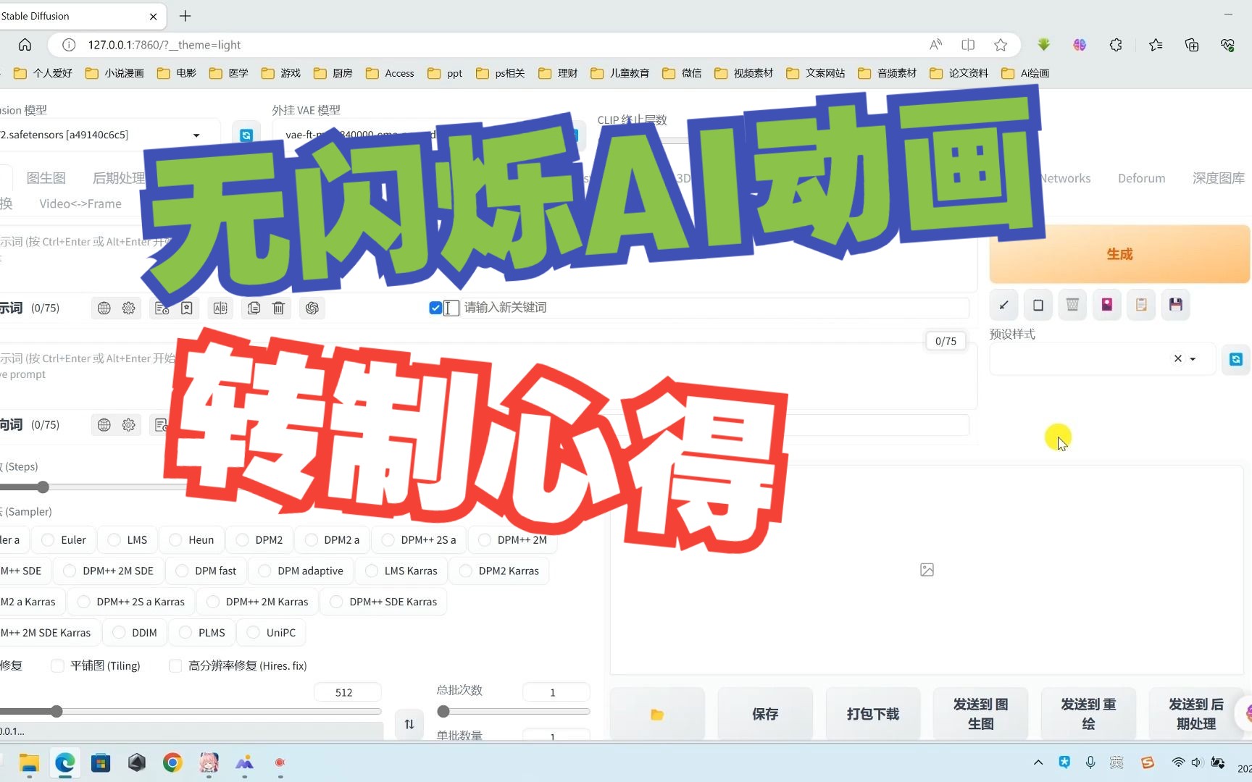Open the AI绘画 bookmark folder
This screenshot has height=782, width=1252.
pyautogui.click(x=1025, y=73)
